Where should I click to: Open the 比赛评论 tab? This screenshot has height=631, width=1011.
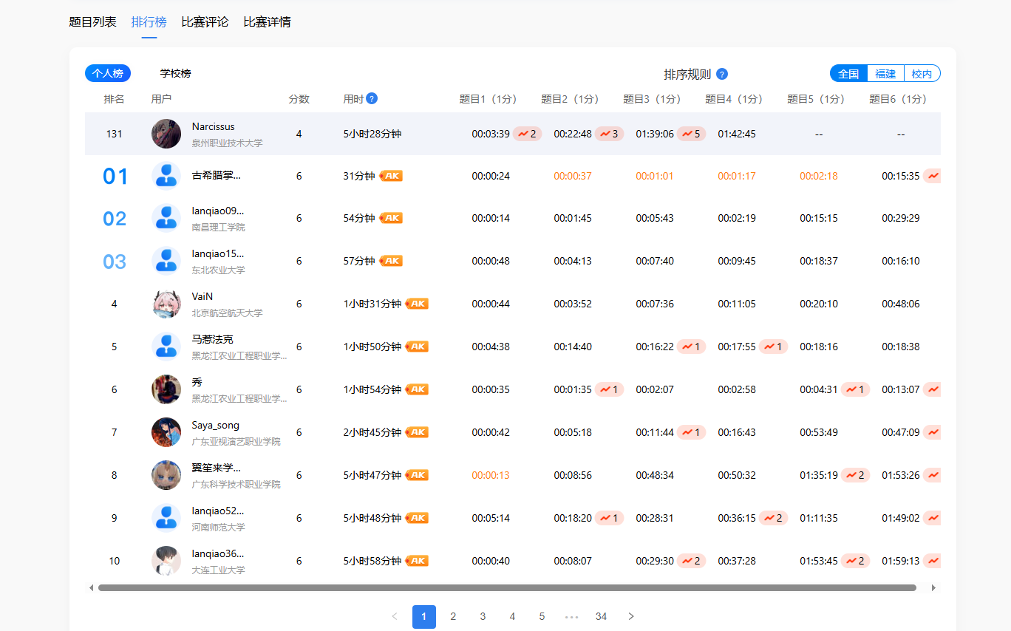[x=205, y=22]
